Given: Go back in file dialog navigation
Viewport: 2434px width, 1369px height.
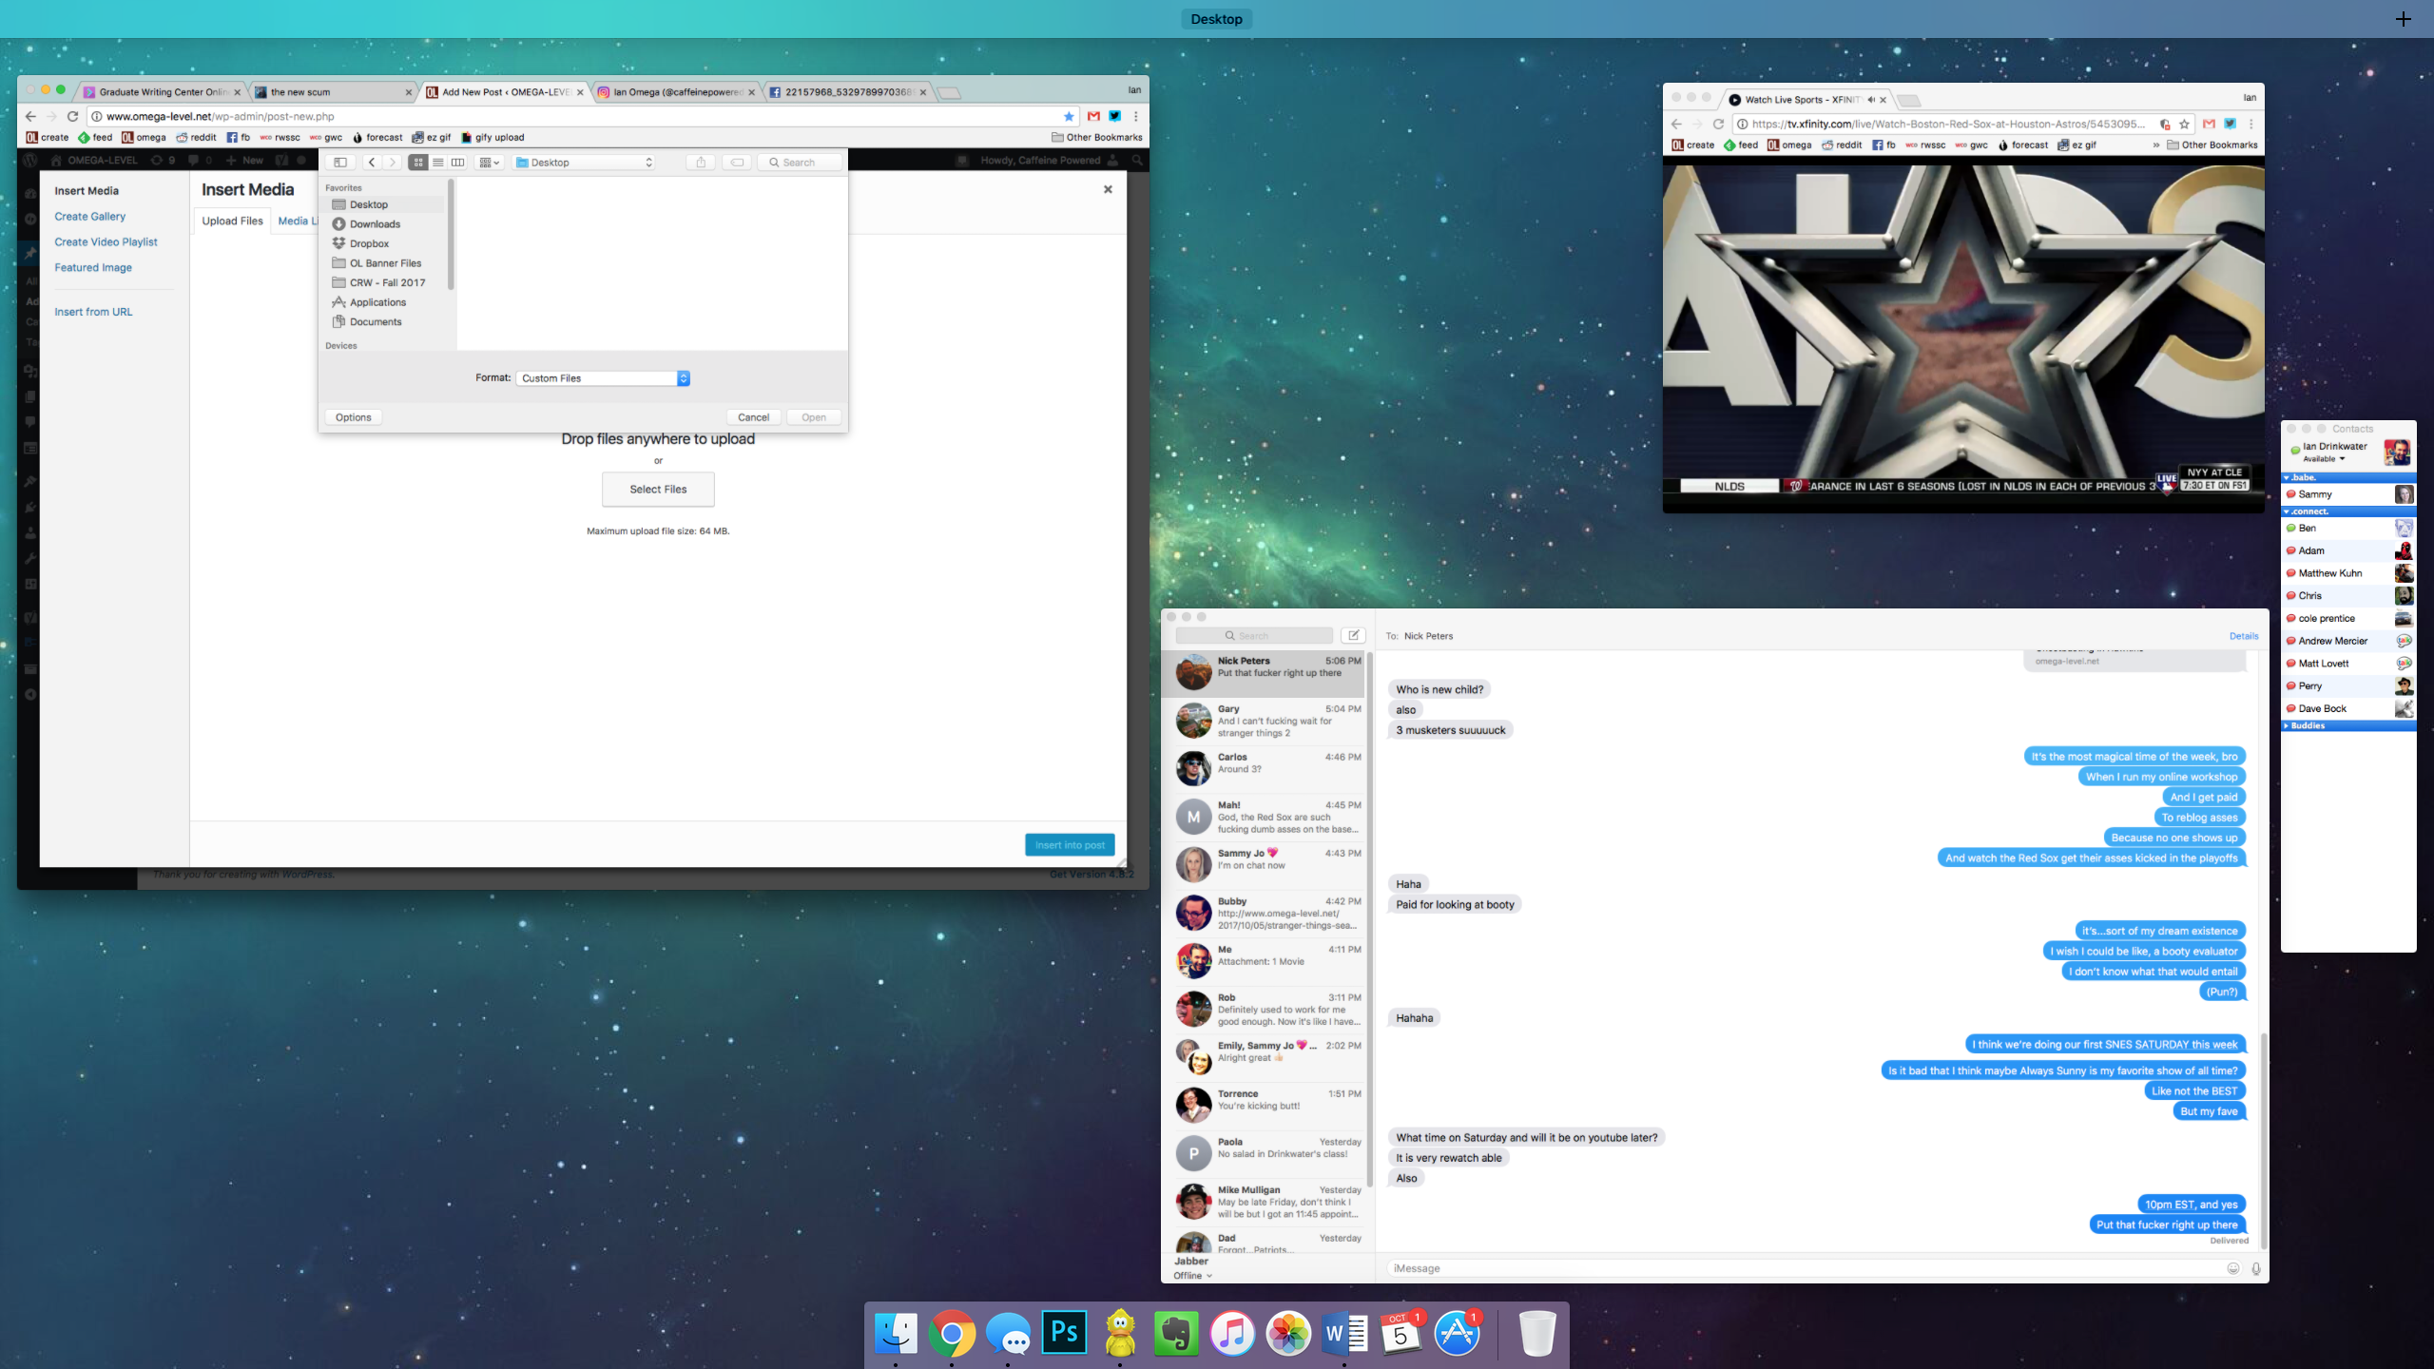Looking at the screenshot, I should 372,163.
